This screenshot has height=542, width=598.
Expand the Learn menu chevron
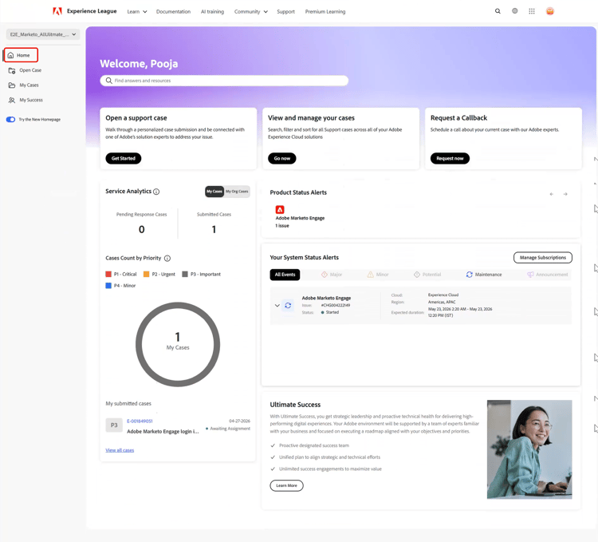[x=145, y=12]
